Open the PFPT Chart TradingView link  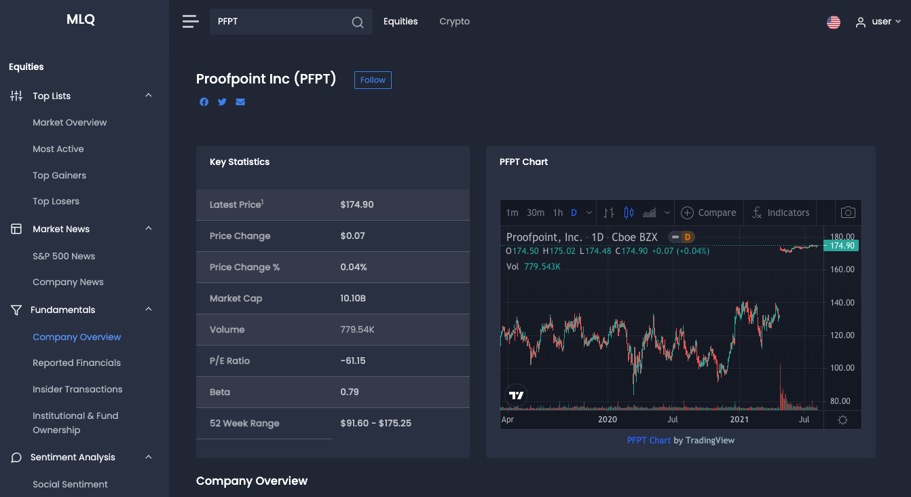tap(649, 441)
